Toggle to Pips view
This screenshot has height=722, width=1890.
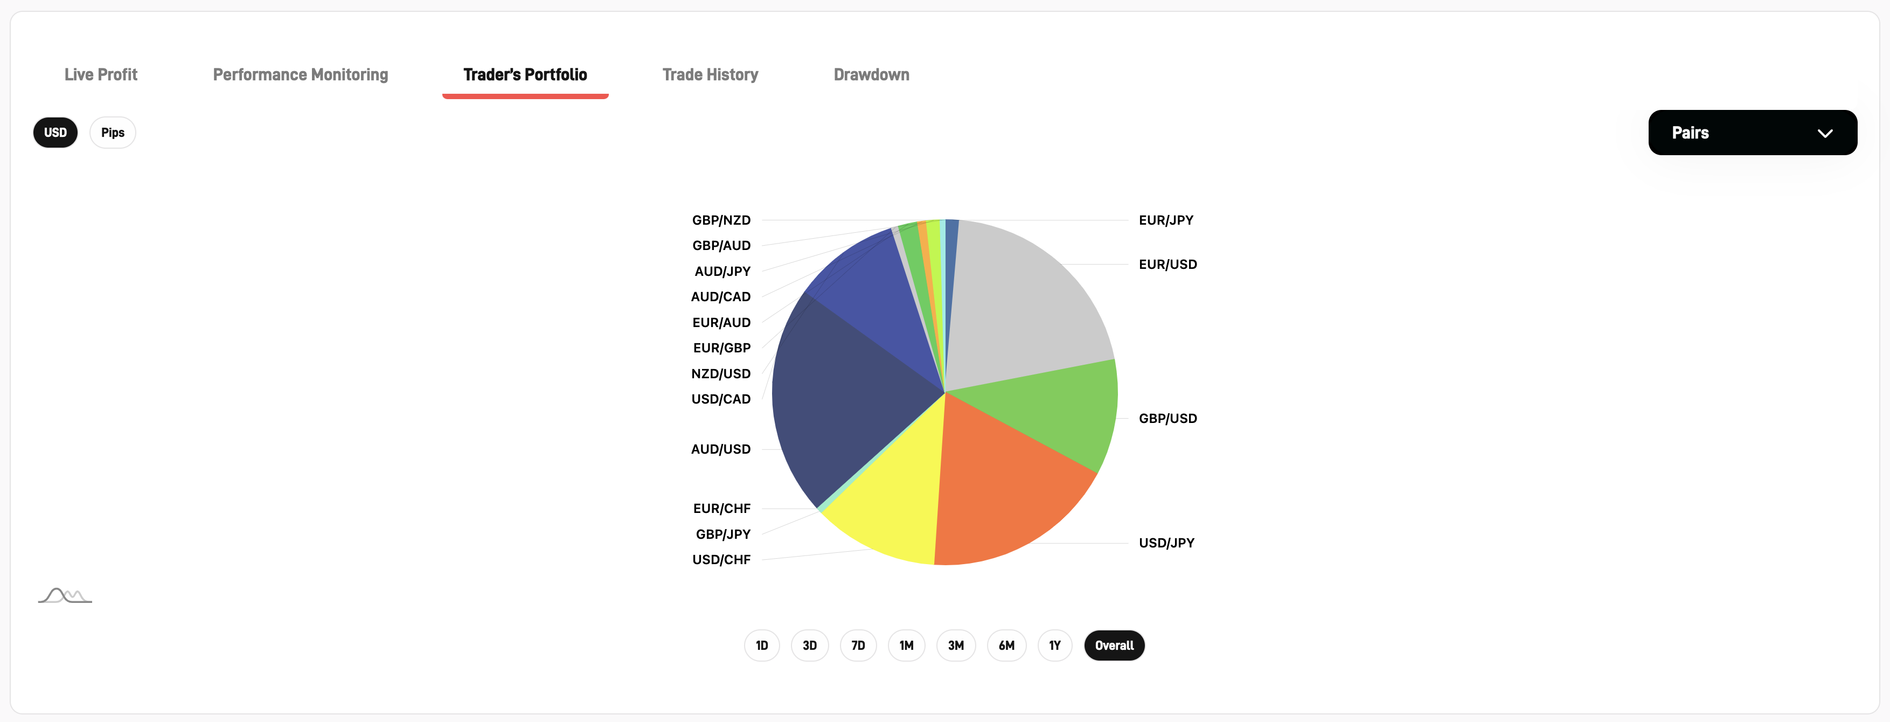coord(112,131)
